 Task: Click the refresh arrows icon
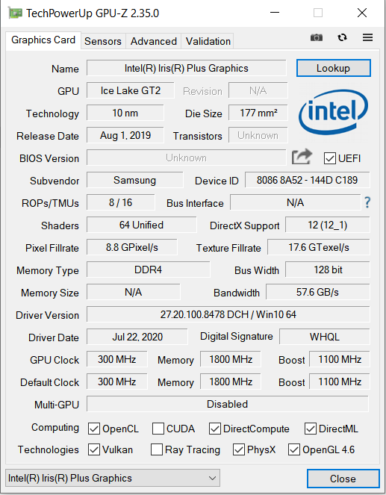pyautogui.click(x=342, y=38)
